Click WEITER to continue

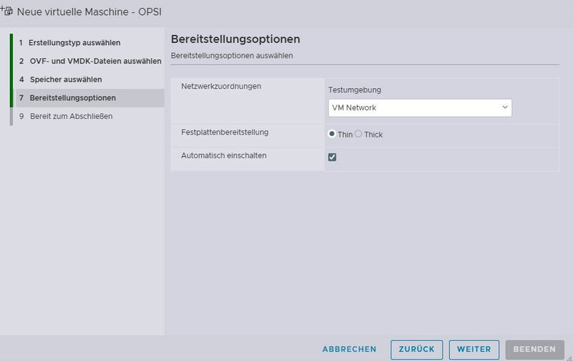pos(474,350)
